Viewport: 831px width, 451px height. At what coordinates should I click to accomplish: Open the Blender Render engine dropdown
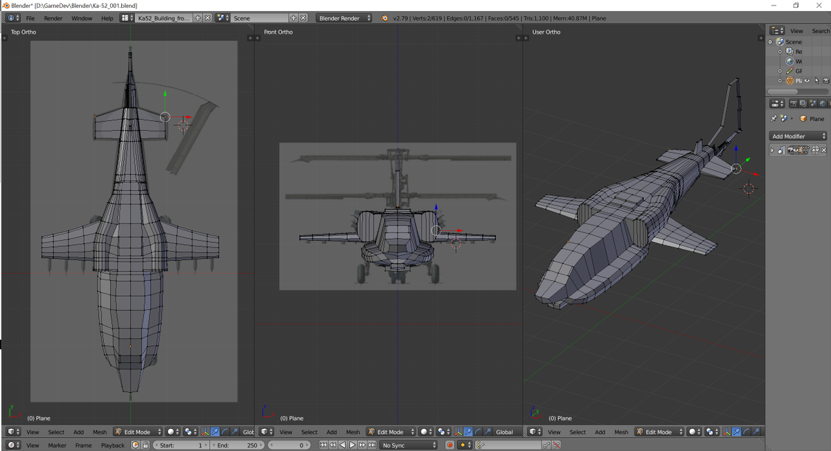click(x=344, y=18)
